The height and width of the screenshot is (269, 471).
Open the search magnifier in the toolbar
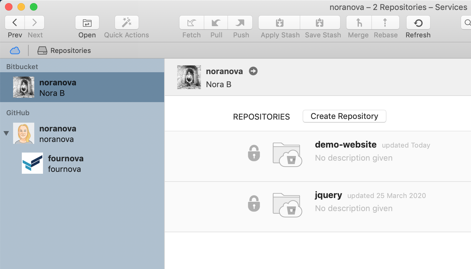point(468,22)
